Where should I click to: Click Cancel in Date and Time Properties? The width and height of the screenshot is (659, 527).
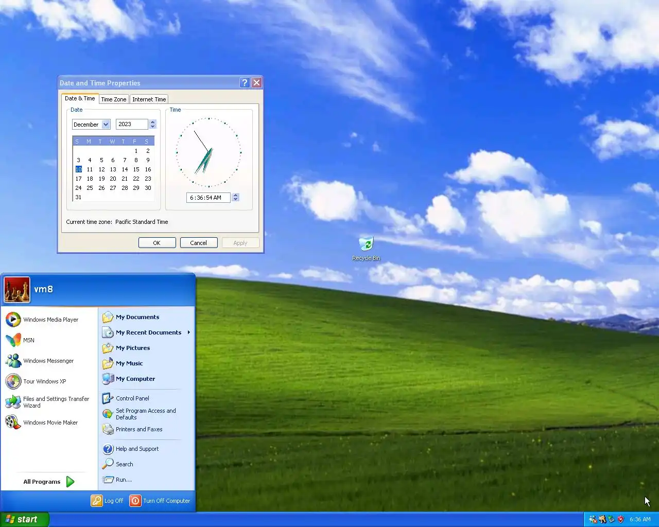coord(199,243)
